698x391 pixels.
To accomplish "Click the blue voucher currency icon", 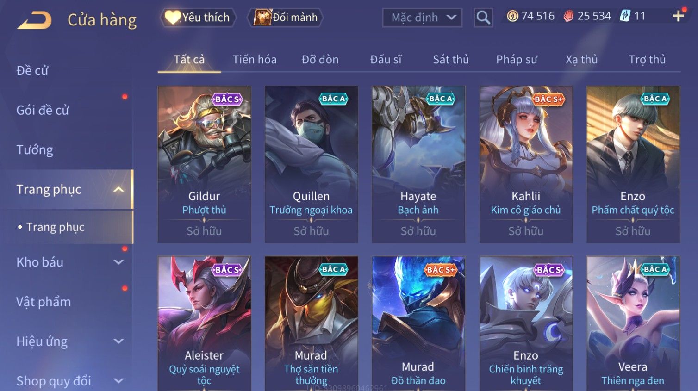I will pyautogui.click(x=625, y=16).
